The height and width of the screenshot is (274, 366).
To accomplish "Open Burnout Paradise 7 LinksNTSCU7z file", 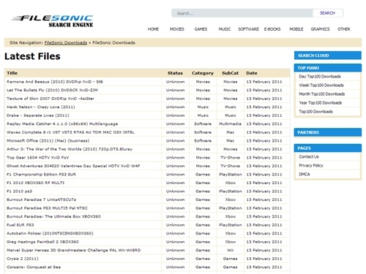I will pos(42,199).
